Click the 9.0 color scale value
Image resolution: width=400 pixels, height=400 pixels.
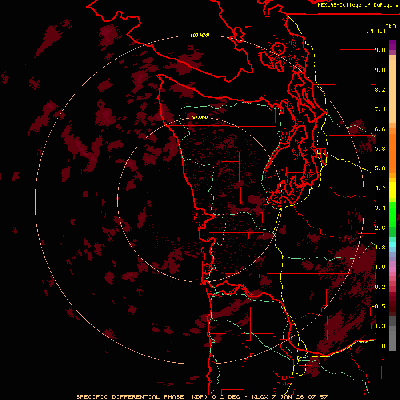click(380, 70)
